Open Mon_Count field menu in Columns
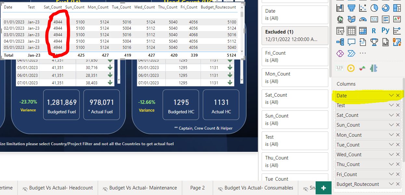The width and height of the screenshot is (405, 195). [391, 135]
